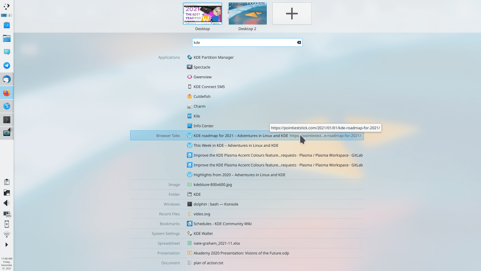Click the audio volume tray icon
The image size is (481, 271).
point(7,203)
